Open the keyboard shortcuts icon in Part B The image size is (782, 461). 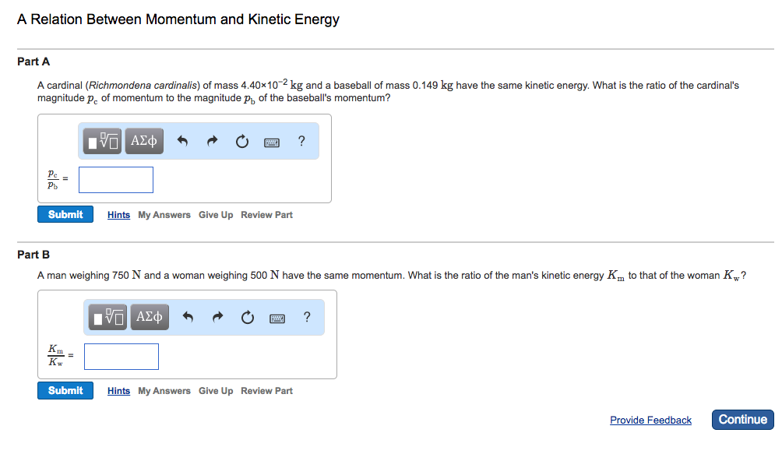[x=277, y=317]
